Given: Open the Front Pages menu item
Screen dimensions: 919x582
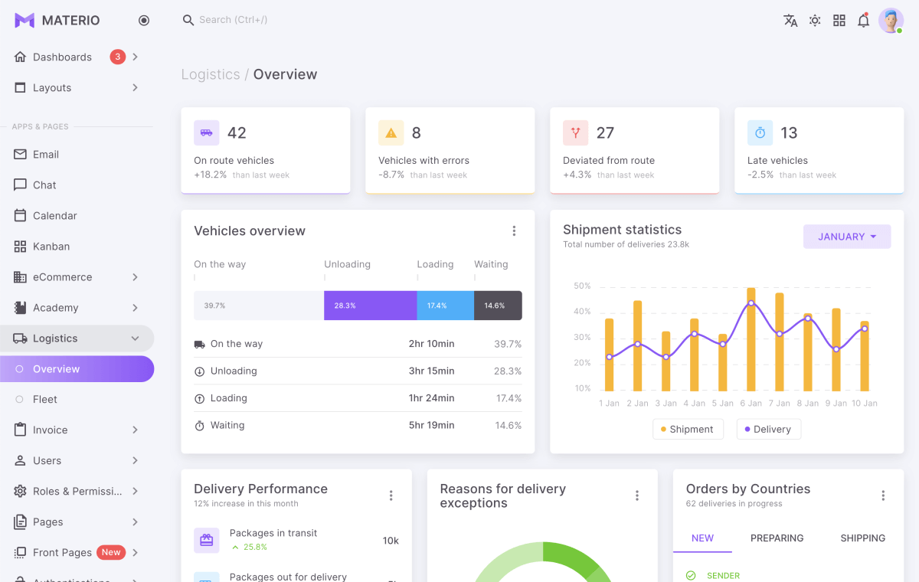Looking at the screenshot, I should click(77, 552).
